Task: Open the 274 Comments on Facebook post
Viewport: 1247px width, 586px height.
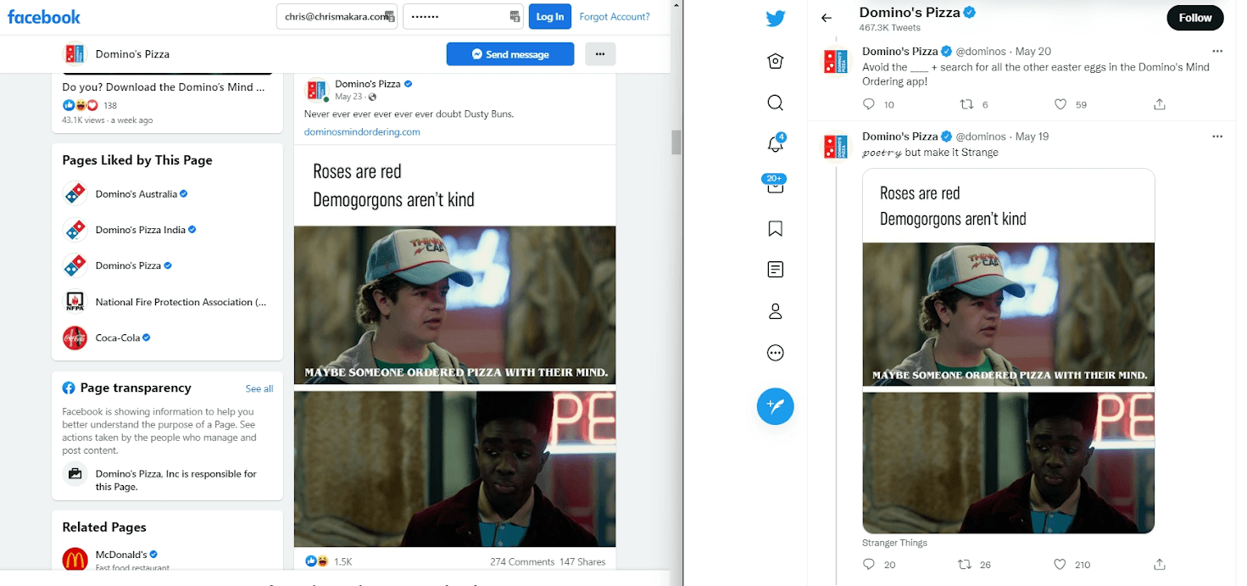Action: [x=522, y=561]
